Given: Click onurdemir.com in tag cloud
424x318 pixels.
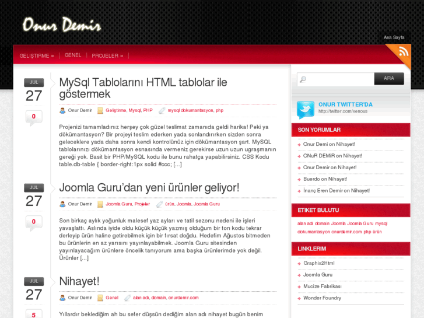Looking at the screenshot, I should pos(346,232).
